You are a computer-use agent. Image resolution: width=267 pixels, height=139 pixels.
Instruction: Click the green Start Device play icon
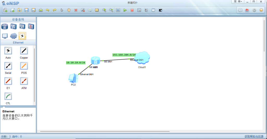(125, 10)
